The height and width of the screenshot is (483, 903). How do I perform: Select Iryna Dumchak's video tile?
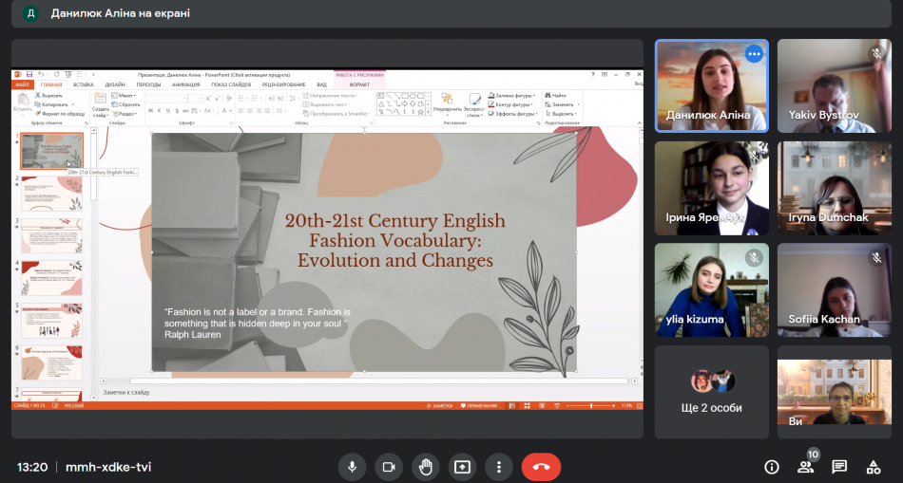[834, 188]
